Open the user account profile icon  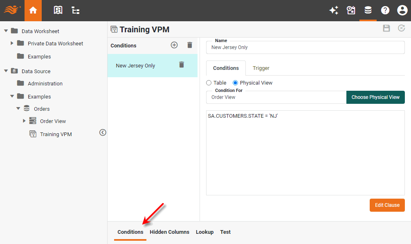402,11
